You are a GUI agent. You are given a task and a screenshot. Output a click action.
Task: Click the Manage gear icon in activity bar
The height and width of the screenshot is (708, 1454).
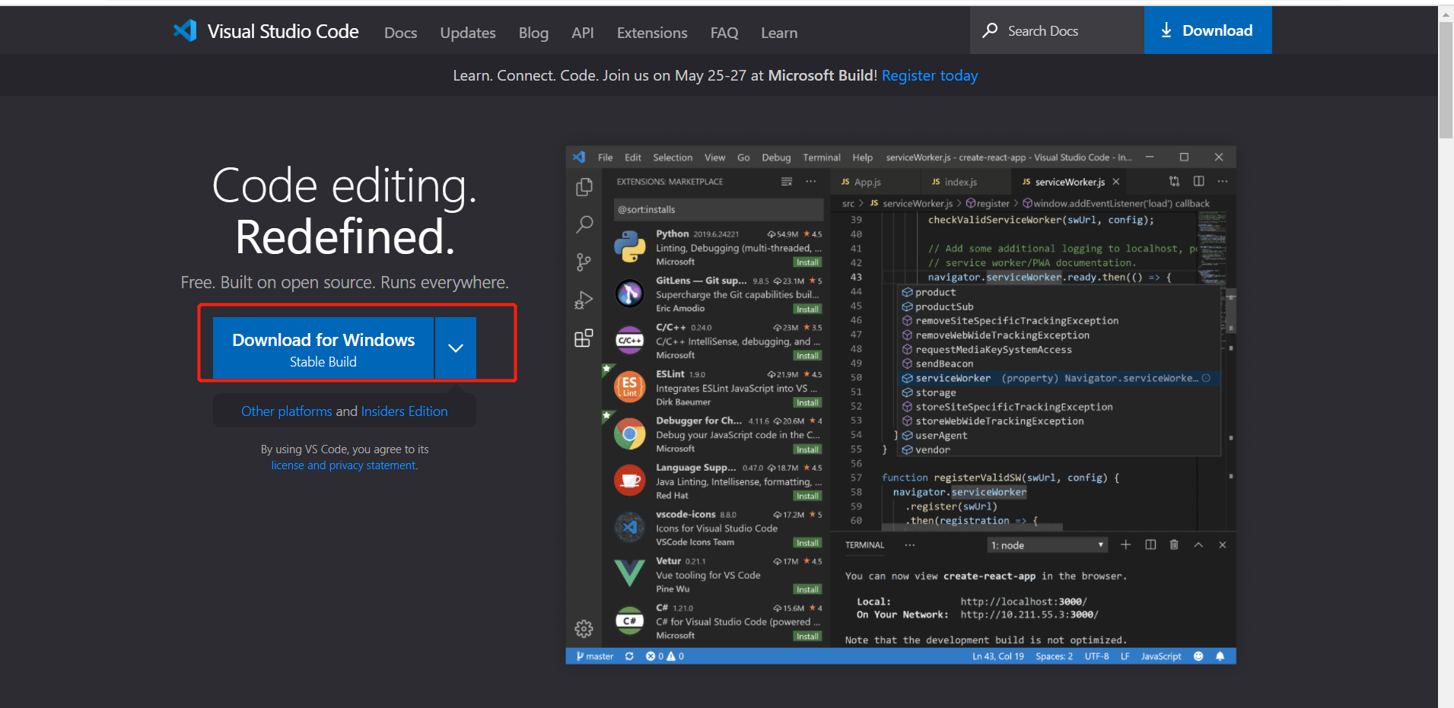tap(584, 629)
